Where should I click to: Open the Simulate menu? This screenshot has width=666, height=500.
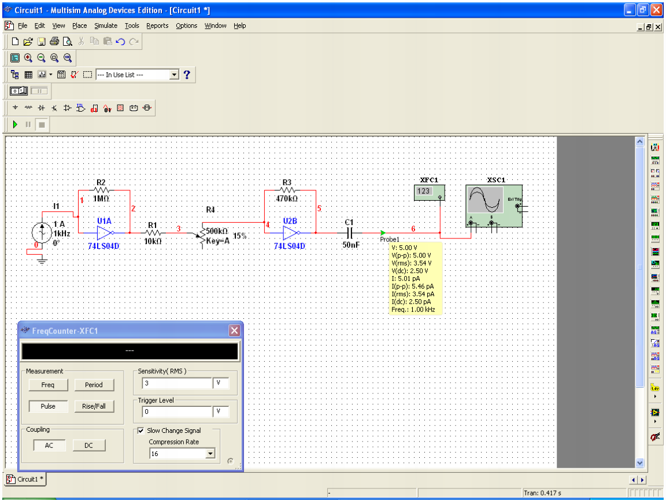click(x=106, y=25)
